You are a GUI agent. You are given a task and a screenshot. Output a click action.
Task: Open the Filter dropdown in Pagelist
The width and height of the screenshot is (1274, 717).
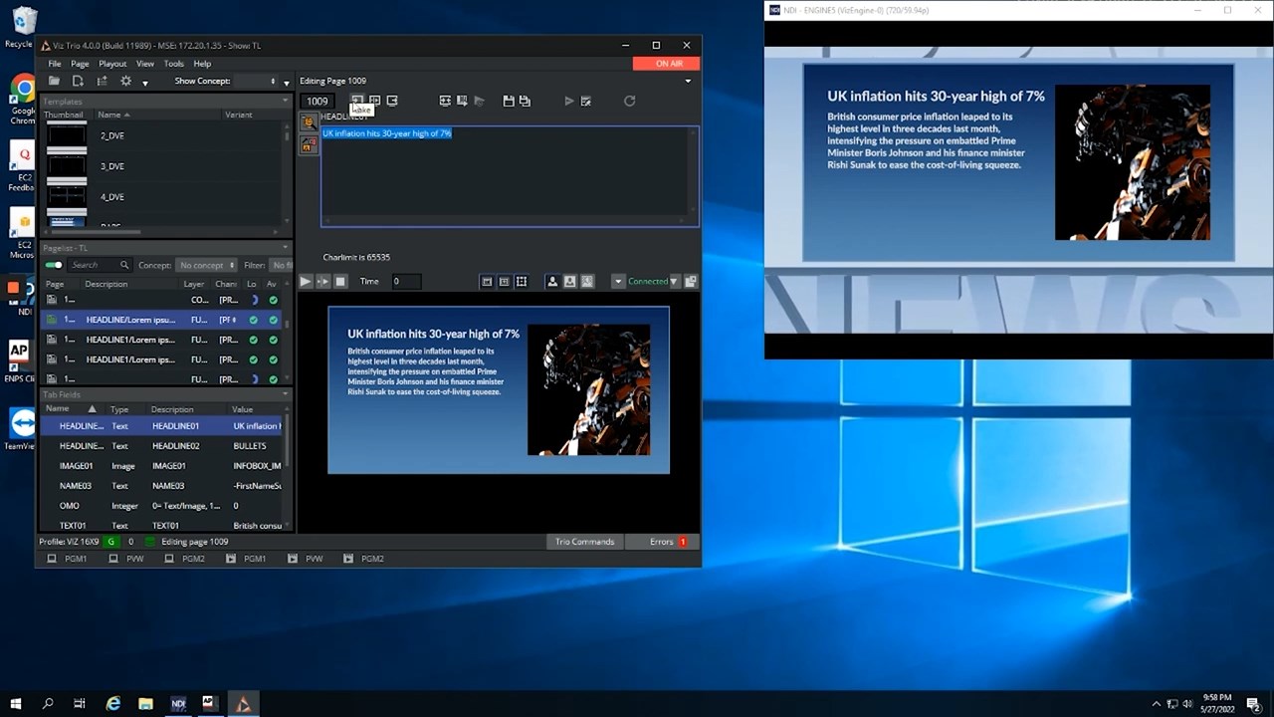[282, 265]
